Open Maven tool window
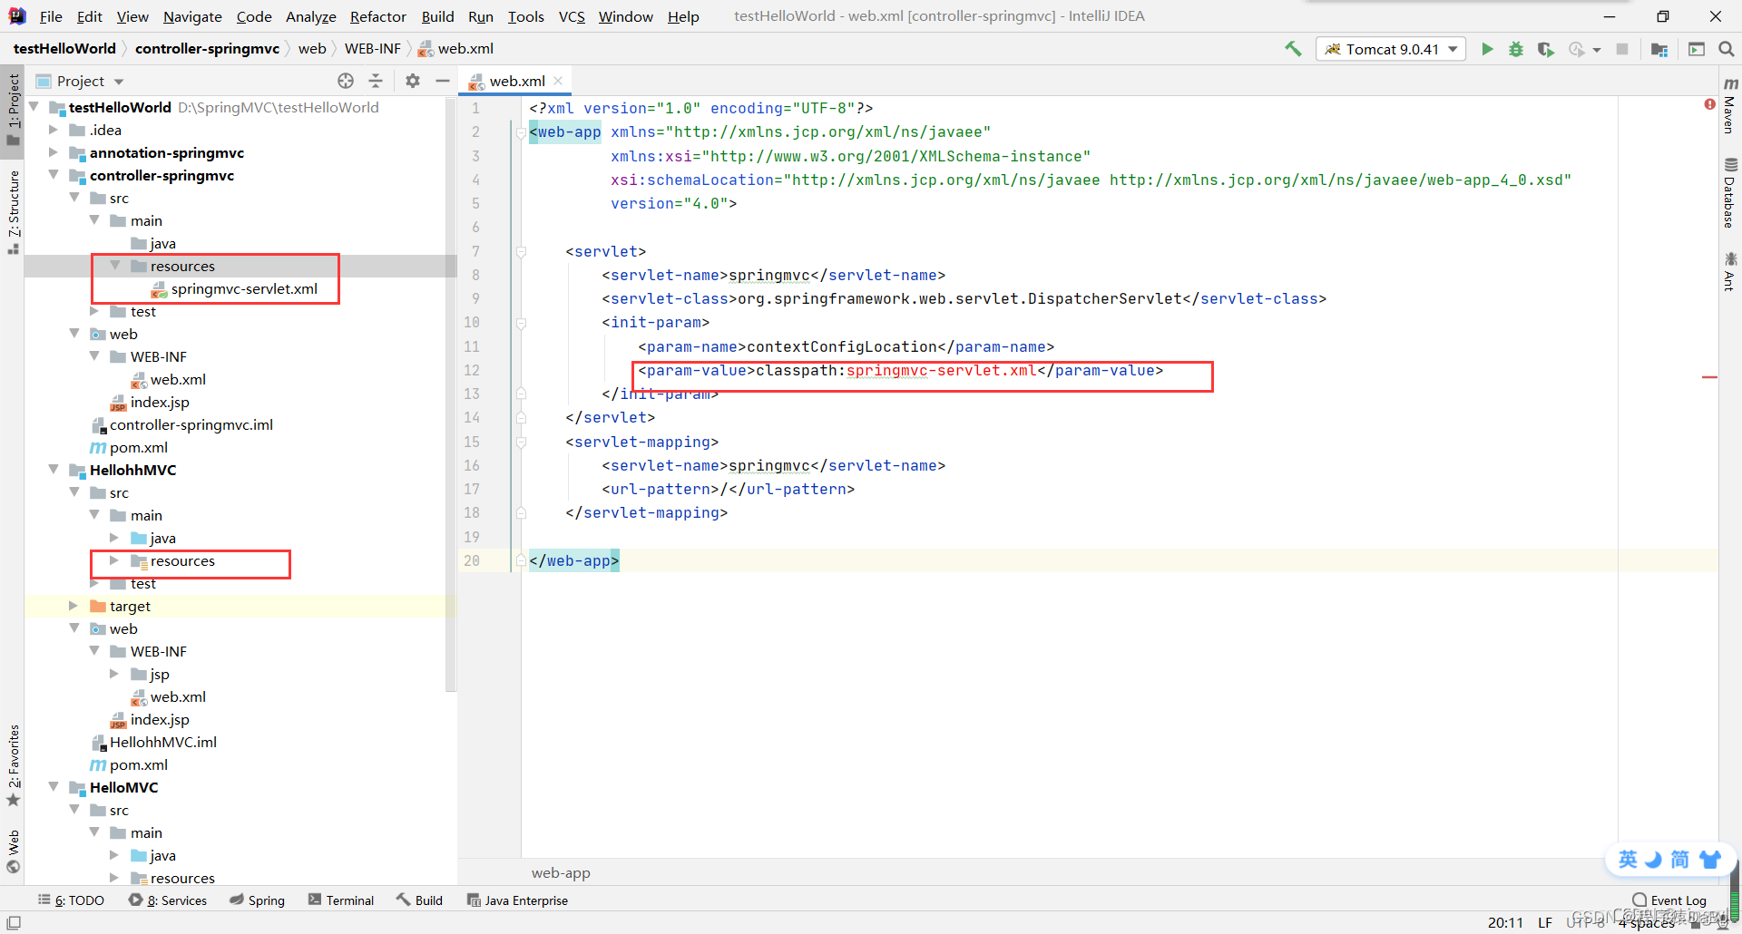This screenshot has width=1742, height=934. 1729,104
